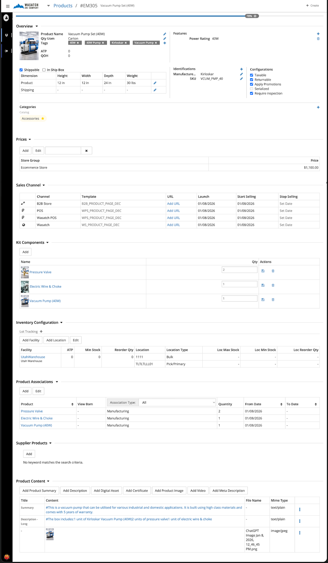Viewport: 328px width, 563px height.
Task: Collapse the Kit Components section
Action: [47, 243]
